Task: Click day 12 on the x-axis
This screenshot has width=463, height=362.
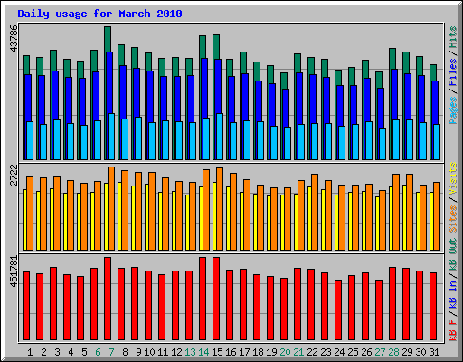Action: tap(176, 352)
